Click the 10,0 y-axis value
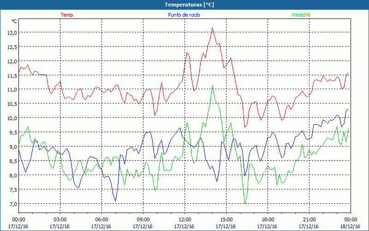 (x=12, y=118)
